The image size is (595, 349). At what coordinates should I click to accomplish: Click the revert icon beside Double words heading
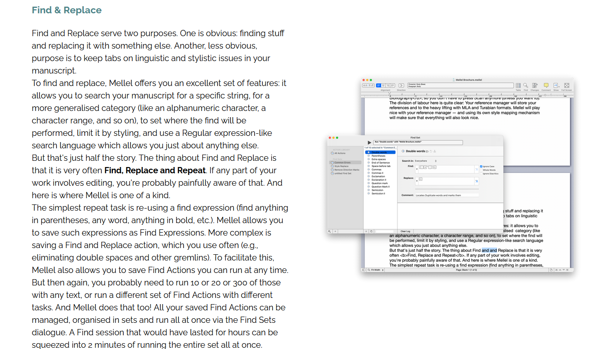(431, 151)
